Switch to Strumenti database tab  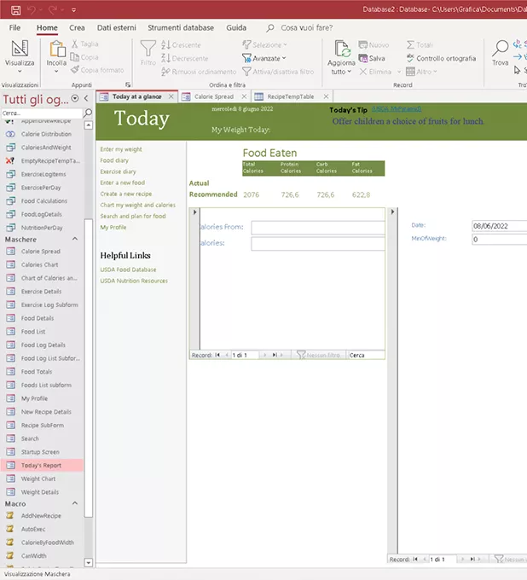(181, 28)
